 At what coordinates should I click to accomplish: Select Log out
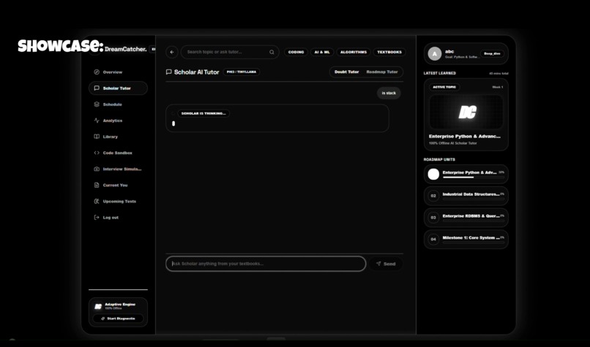118,218
